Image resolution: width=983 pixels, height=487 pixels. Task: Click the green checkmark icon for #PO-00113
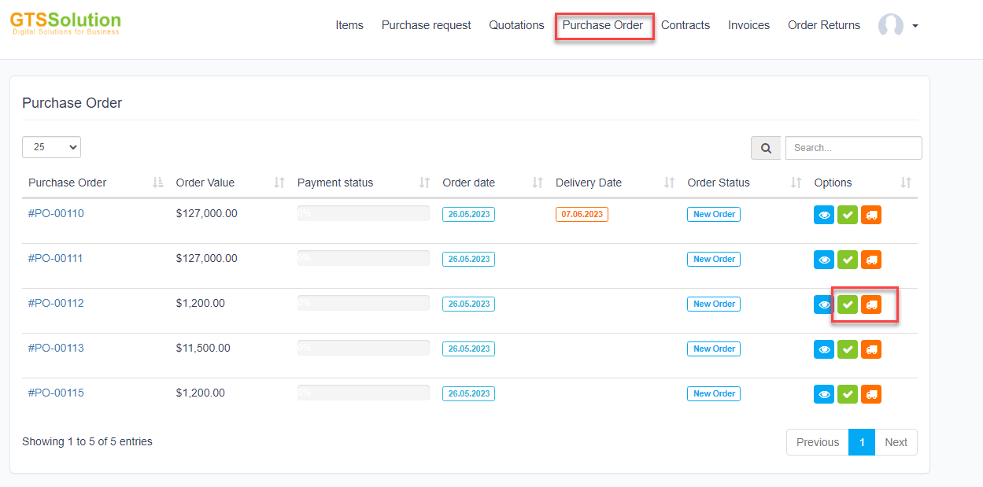point(847,349)
